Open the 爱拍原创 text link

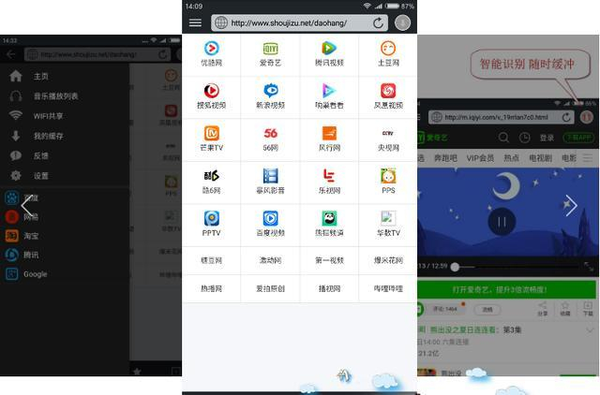[271, 289]
